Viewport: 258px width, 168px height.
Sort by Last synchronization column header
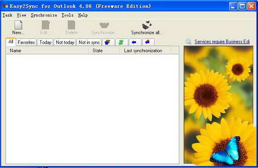pyautogui.click(x=146, y=51)
